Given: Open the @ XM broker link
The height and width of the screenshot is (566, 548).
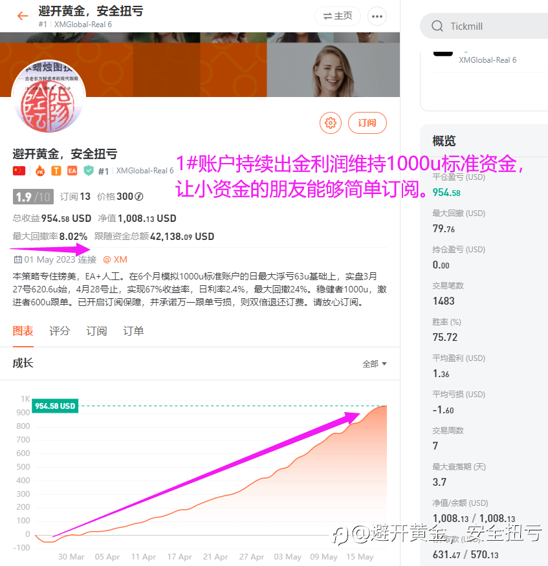Looking at the screenshot, I should point(115,259).
